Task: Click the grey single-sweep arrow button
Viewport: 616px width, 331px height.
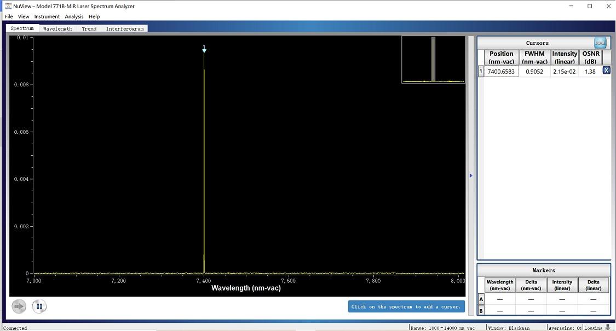Action: (x=19, y=306)
